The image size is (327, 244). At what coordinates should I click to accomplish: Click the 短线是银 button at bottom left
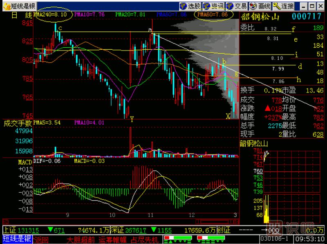point(16,239)
